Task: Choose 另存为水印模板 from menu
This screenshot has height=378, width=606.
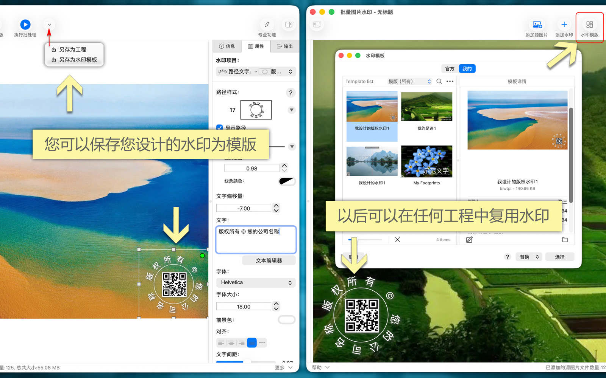Action: (78, 60)
